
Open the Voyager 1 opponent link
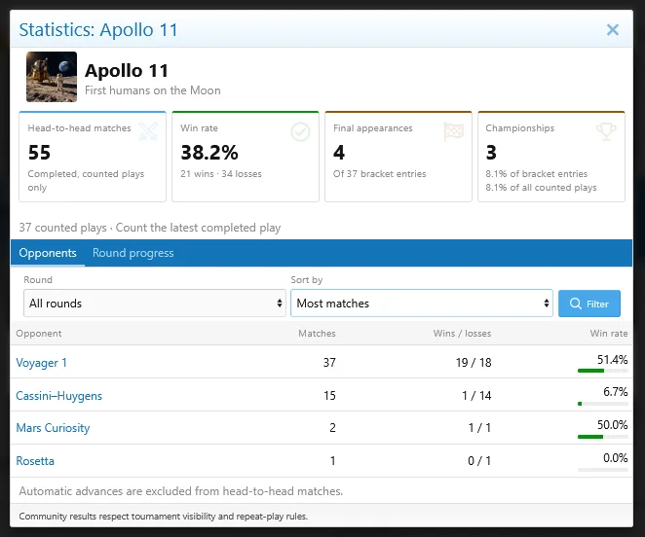pos(41,363)
